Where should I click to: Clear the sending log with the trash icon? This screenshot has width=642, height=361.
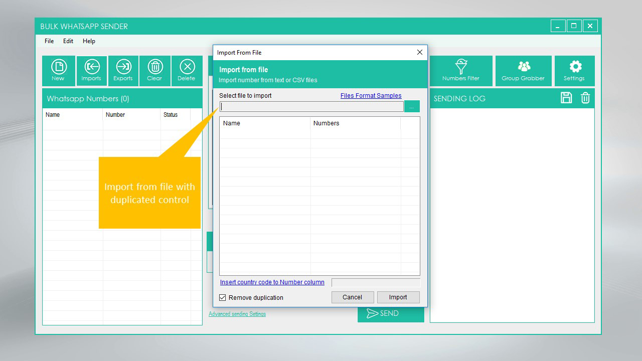[585, 98]
